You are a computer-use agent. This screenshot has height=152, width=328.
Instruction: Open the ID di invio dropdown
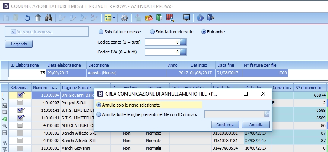267,114
